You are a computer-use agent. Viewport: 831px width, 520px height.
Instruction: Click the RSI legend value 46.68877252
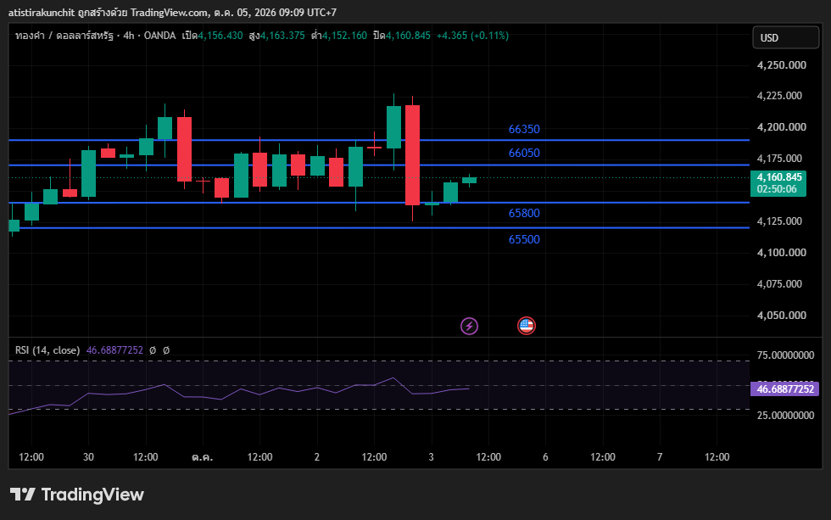114,350
